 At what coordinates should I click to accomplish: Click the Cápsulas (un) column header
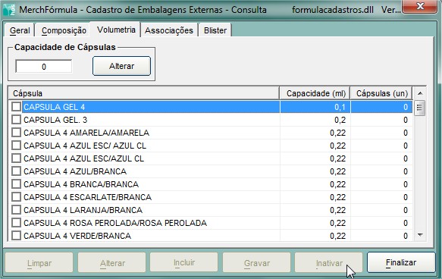click(381, 93)
